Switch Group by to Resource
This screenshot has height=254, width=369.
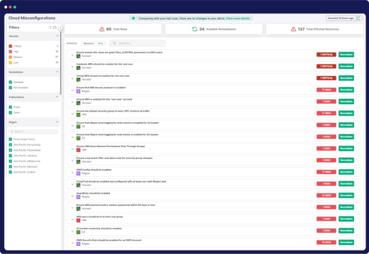point(89,43)
